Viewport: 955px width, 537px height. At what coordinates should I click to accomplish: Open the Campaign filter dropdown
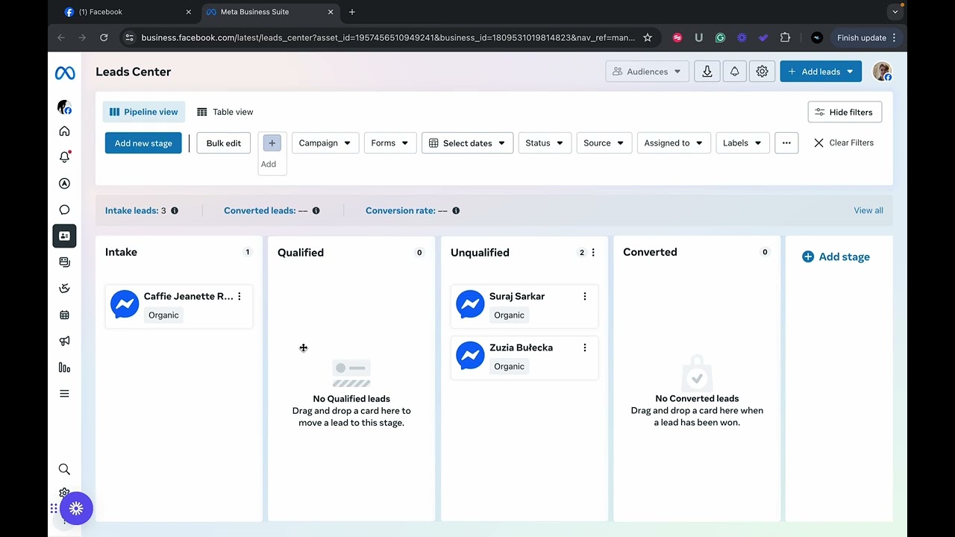pyautogui.click(x=325, y=143)
